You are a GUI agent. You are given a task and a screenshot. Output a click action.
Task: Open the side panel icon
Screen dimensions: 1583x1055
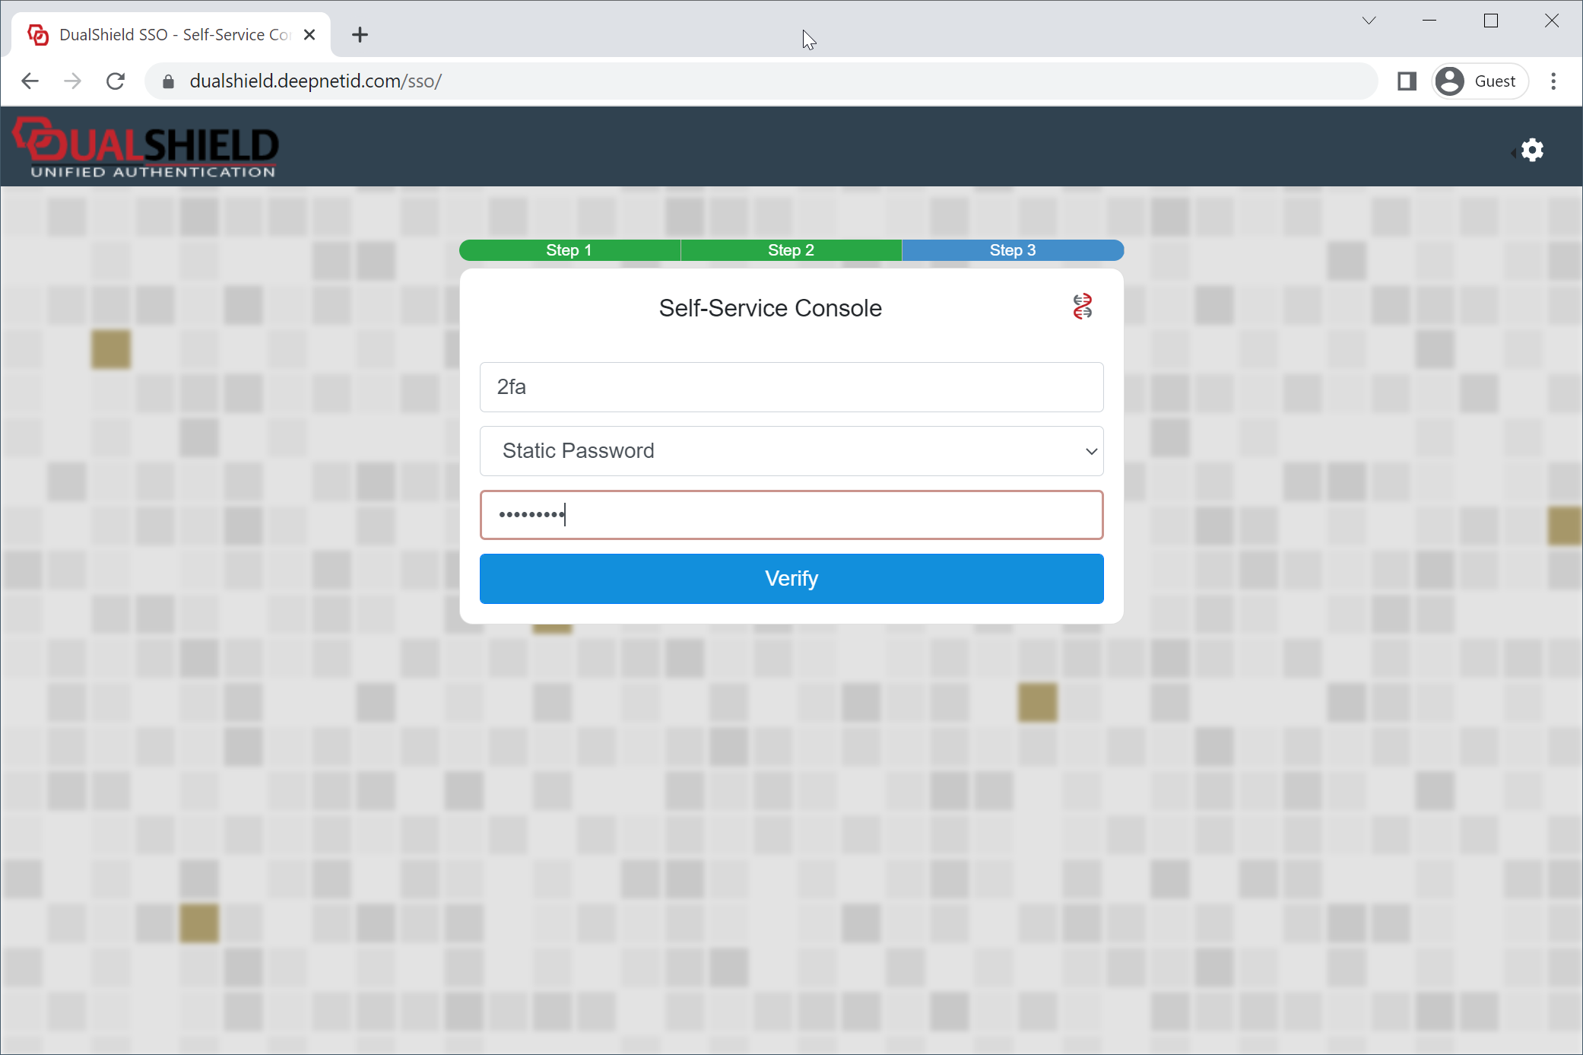(1407, 81)
